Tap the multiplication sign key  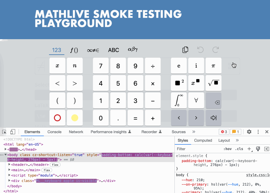[153, 83]
